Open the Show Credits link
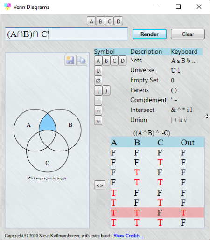This screenshot has height=240, width=210. click(x=128, y=236)
